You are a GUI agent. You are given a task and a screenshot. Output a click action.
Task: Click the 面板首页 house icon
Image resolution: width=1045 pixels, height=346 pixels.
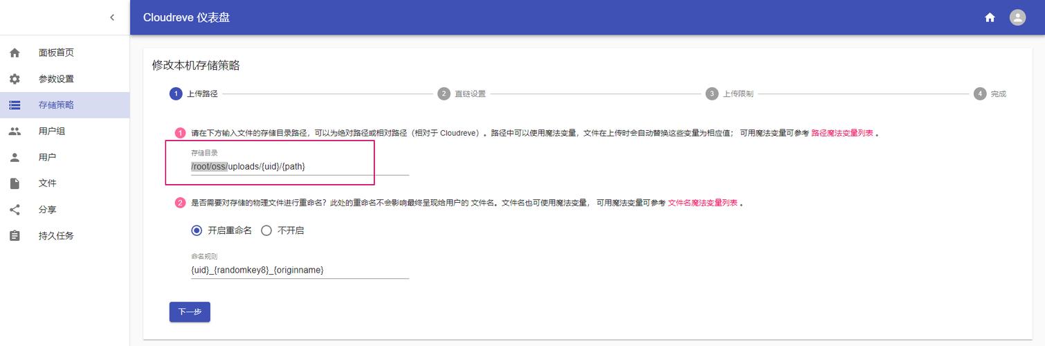[x=15, y=53]
